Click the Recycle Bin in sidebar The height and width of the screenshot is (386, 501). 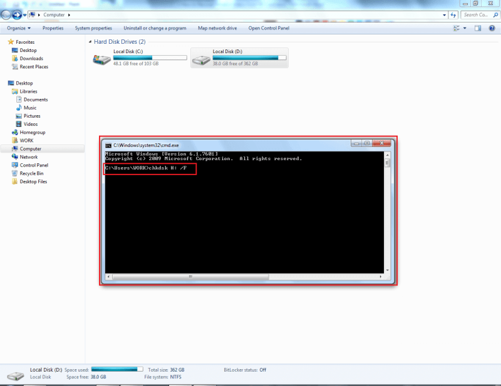31,173
